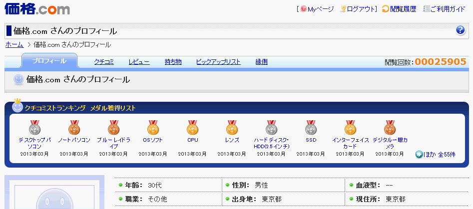Viewport: 473px width, 209px height.
Task: Click the 閲覧履歴 orange arrow icon
Action: coord(385,9)
